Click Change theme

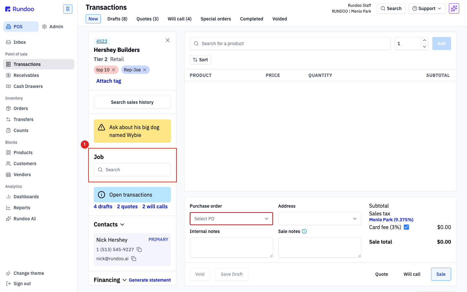pos(25,273)
